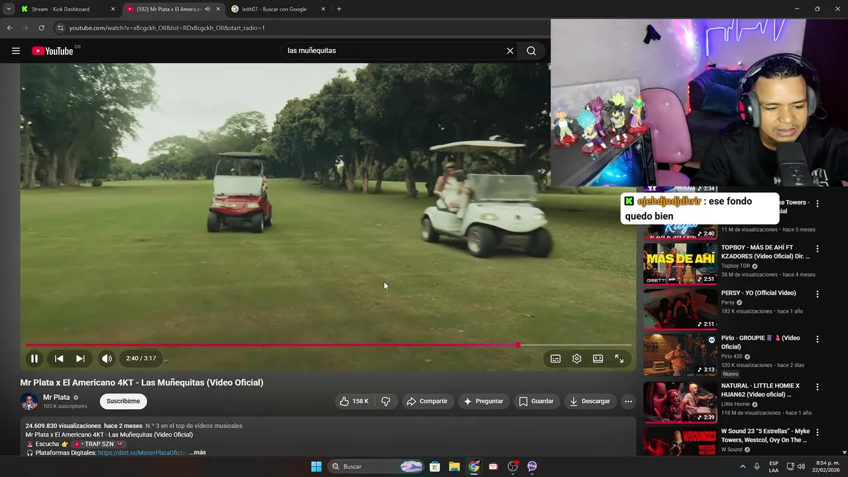848x477 pixels.
Task: Open the Compartir share dialog
Action: pyautogui.click(x=427, y=401)
